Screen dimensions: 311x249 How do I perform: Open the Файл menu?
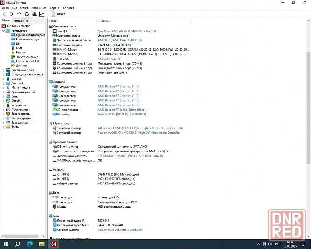tap(5, 8)
